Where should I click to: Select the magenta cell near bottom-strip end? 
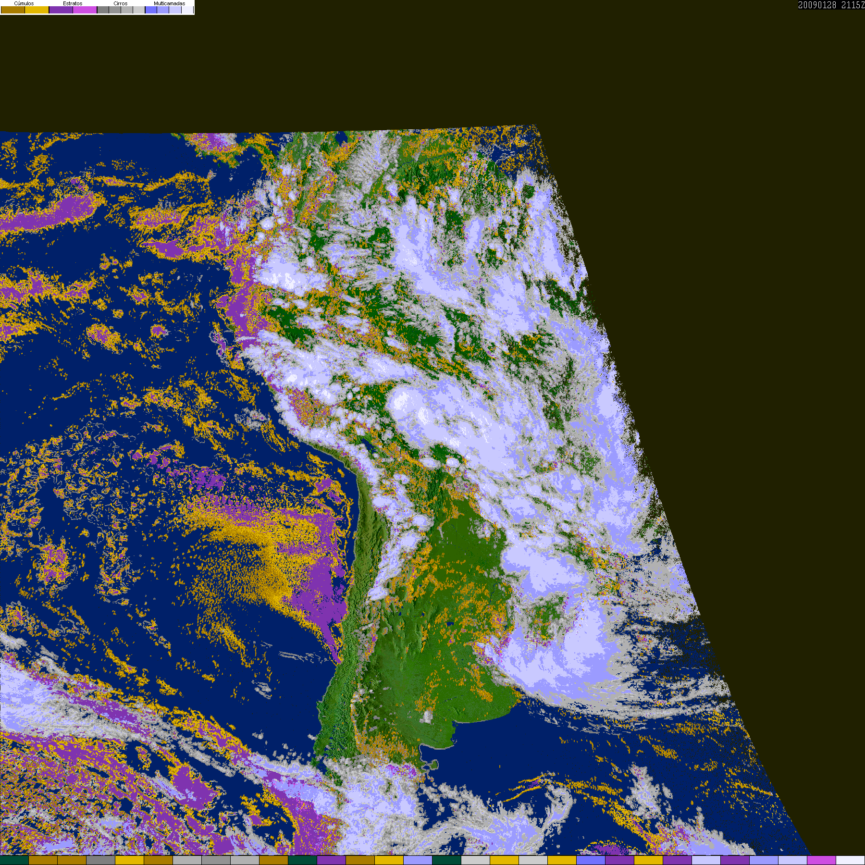822,860
